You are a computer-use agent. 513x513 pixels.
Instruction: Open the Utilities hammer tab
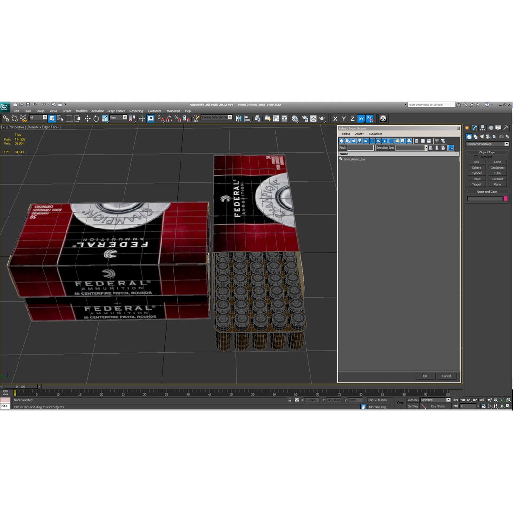506,128
